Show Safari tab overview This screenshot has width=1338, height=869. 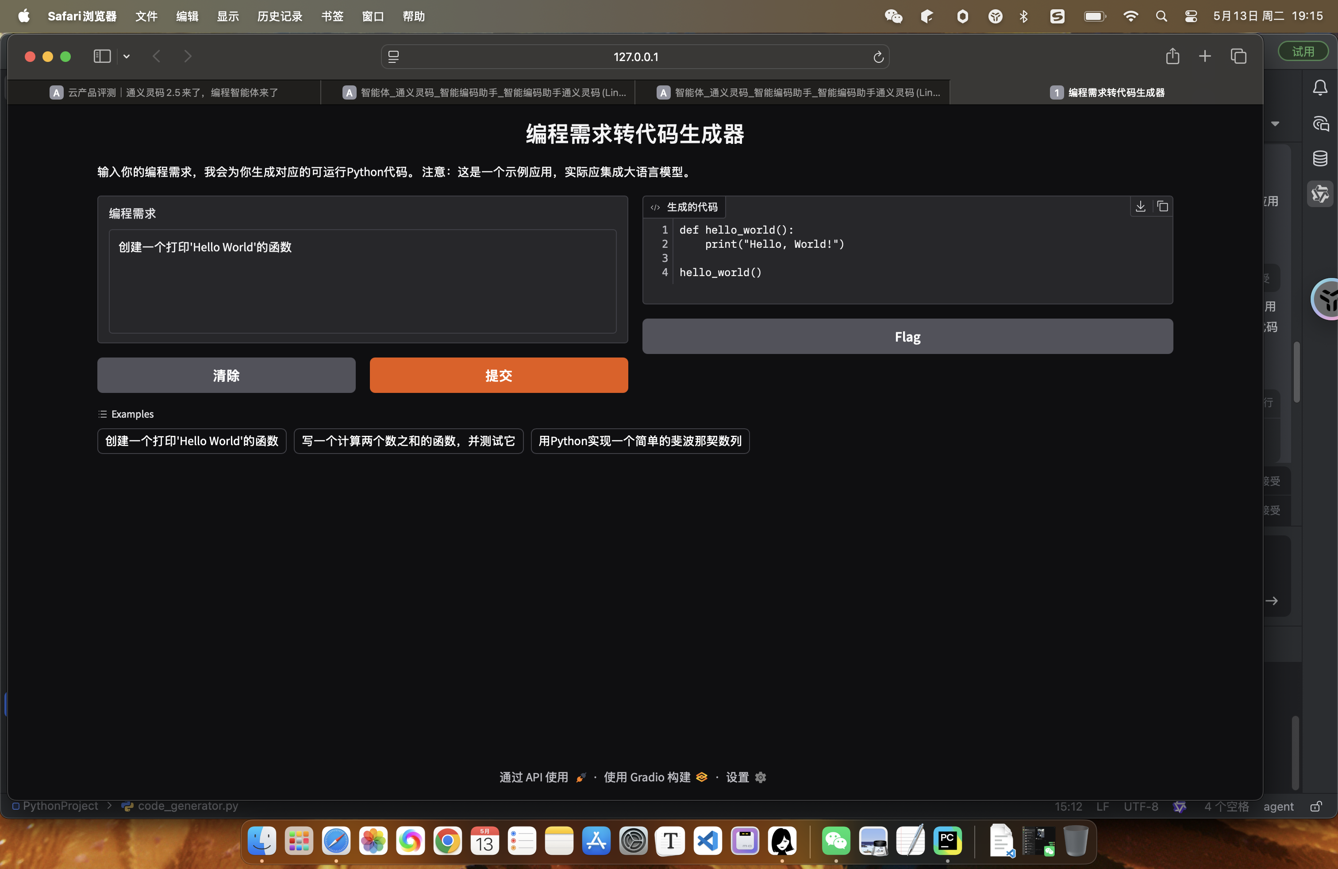click(x=1238, y=56)
